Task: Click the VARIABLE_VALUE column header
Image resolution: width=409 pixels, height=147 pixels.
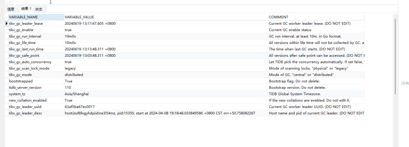Action: point(166,17)
